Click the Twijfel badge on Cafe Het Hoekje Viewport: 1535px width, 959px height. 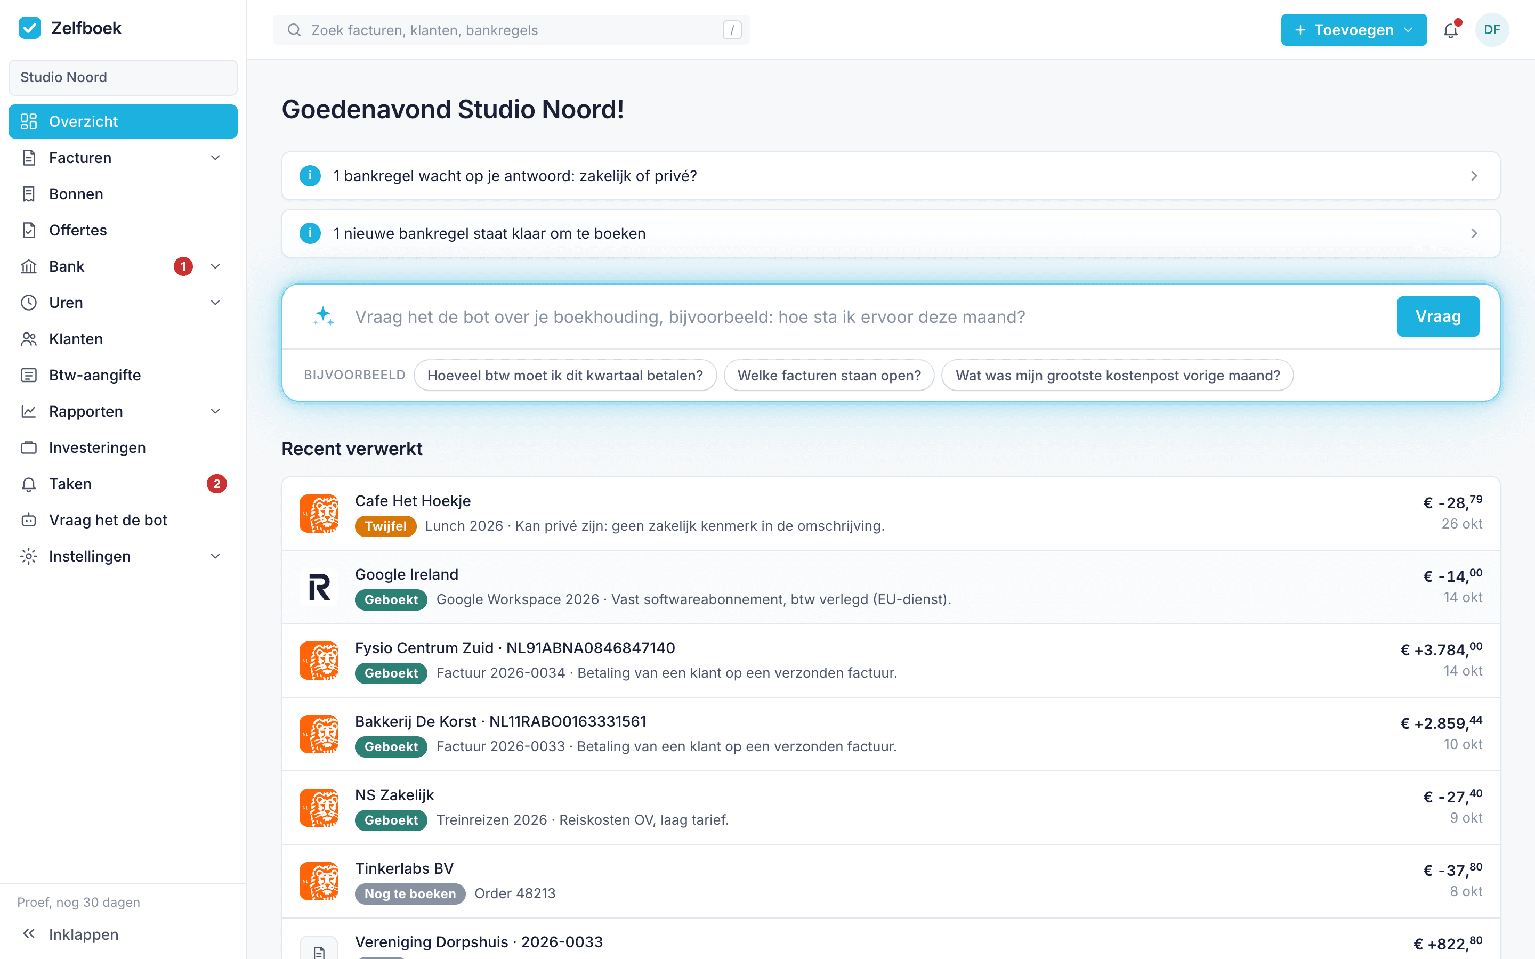tap(386, 526)
